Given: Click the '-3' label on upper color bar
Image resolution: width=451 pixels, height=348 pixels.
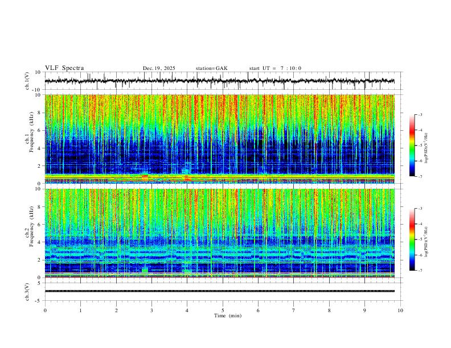Looking at the screenshot, I should click(420, 114).
